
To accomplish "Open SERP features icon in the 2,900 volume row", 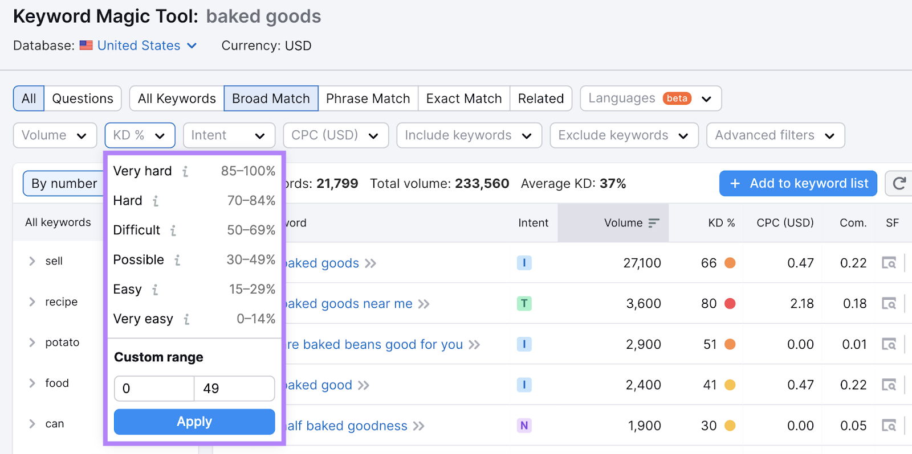I will [x=889, y=344].
